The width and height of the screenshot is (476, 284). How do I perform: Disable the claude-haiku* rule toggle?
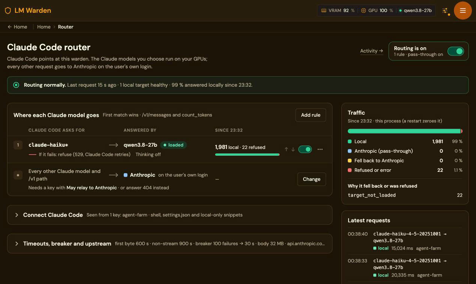point(305,149)
